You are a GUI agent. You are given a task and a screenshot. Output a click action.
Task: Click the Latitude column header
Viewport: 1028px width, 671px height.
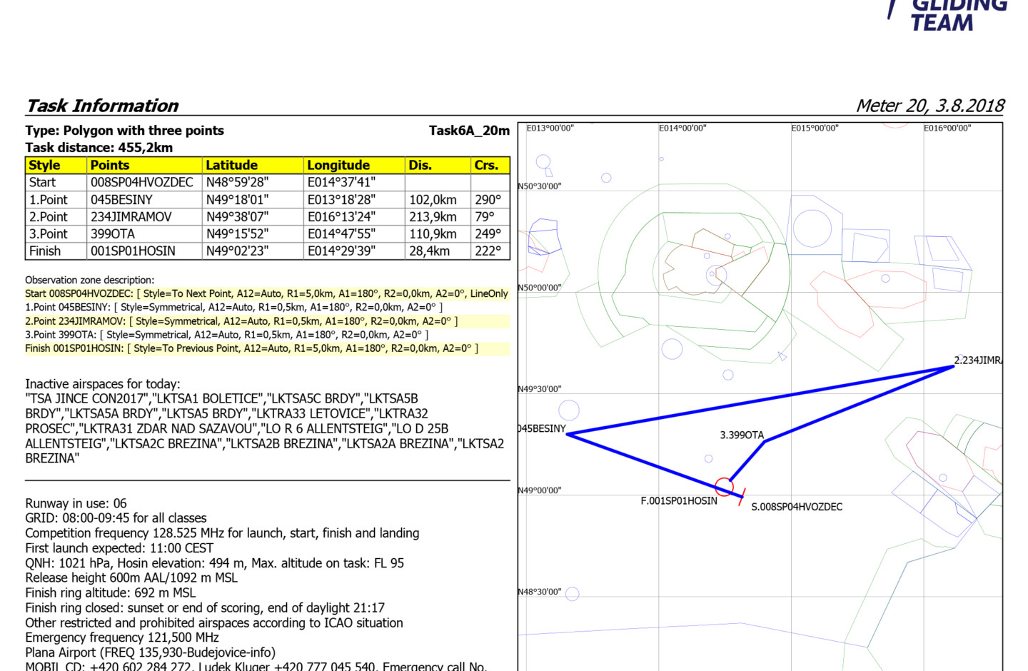tap(232, 165)
